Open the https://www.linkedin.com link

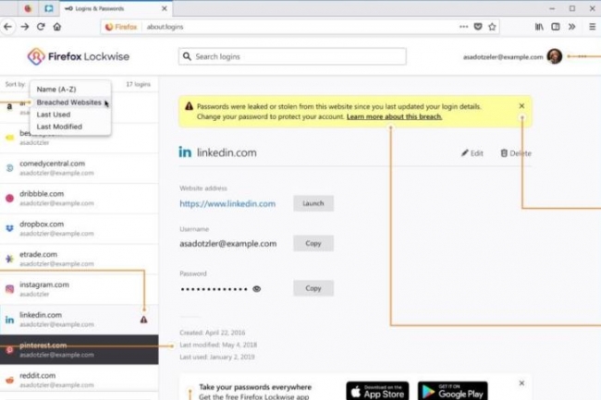[x=227, y=203]
